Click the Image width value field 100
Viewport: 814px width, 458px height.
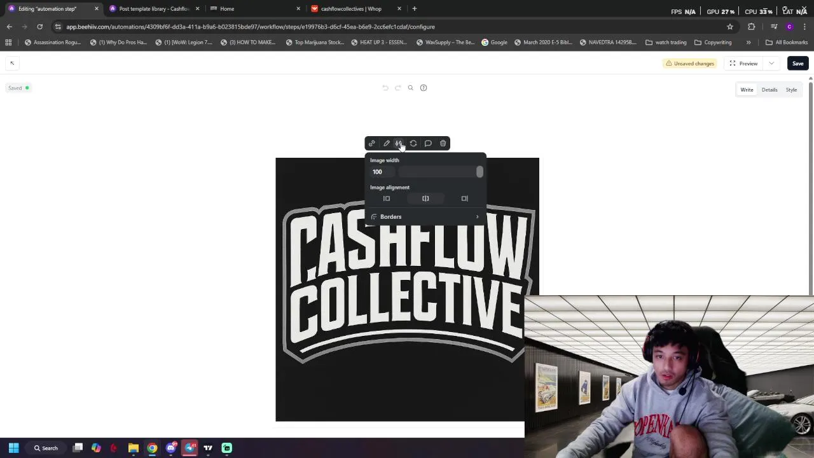tap(383, 172)
